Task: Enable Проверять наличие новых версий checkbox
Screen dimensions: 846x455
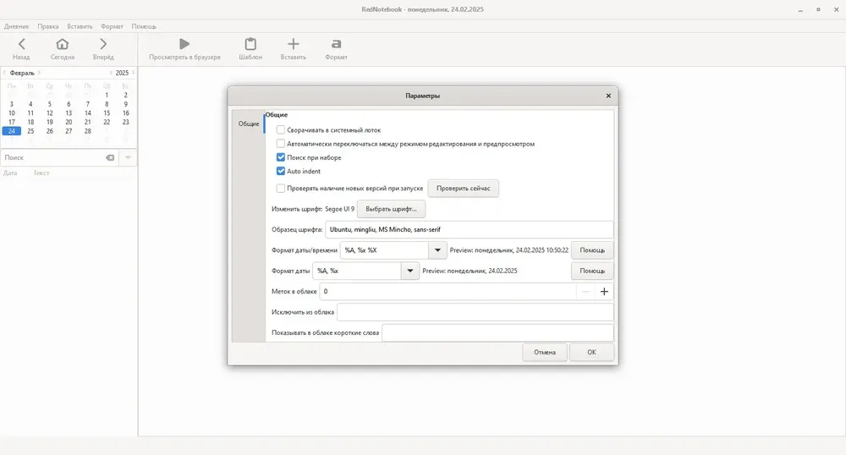Action: coord(281,188)
